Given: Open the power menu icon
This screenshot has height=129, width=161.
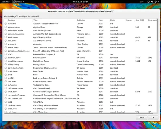Looking at the screenshot, I should (x=155, y=2).
